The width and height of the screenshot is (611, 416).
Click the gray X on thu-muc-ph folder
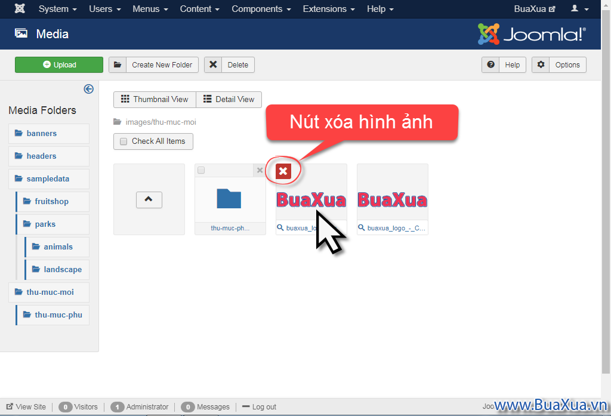(260, 170)
